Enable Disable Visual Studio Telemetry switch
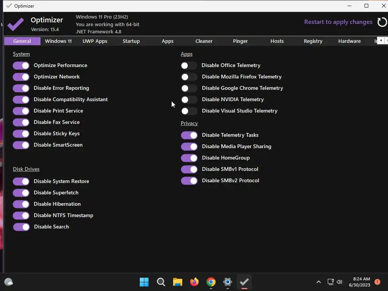 (189, 111)
